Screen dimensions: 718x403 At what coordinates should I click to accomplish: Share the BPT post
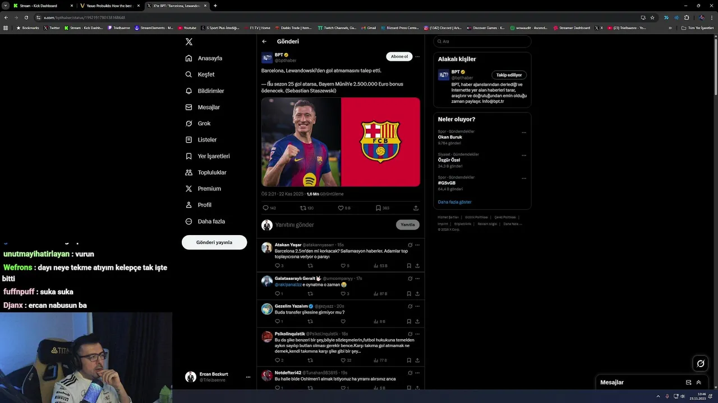click(416, 208)
